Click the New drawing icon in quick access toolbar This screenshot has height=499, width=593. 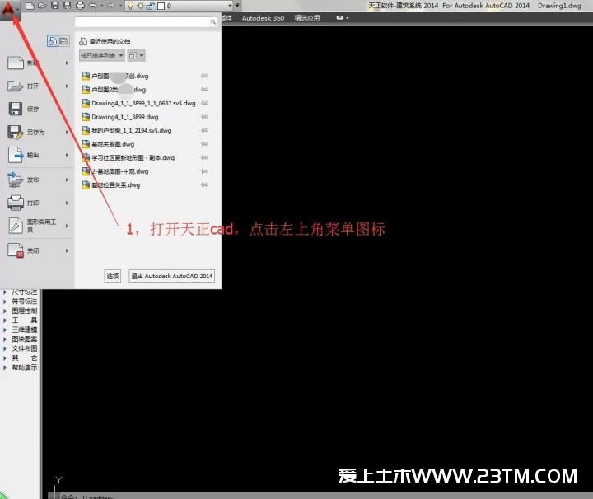point(30,6)
